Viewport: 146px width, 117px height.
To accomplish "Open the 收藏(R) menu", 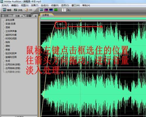I will point(55,6).
